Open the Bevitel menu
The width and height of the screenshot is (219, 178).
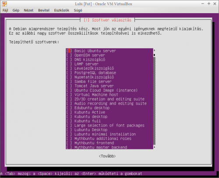[44, 10]
